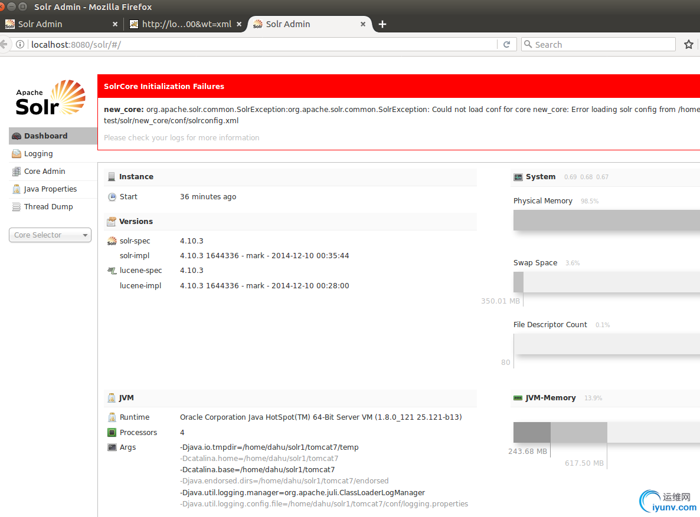Click the -Dcatalina.base argument
The height and width of the screenshot is (517, 700).
[257, 470]
